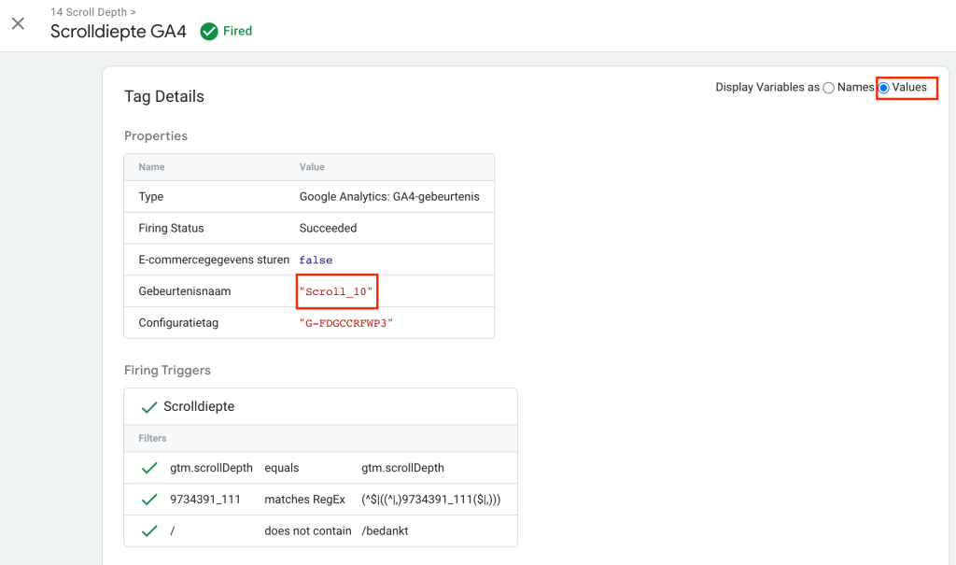Click the Filters header in trigger card
The height and width of the screenshot is (565, 956).
coord(153,438)
